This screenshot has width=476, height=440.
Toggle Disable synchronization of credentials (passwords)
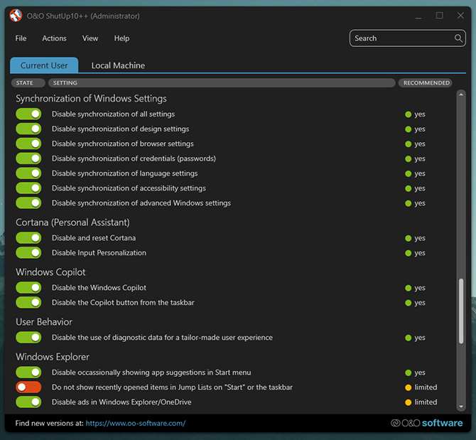pyautogui.click(x=28, y=159)
